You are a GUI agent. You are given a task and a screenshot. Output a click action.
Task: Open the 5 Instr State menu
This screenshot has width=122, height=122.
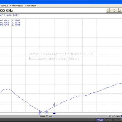pos(30,6)
